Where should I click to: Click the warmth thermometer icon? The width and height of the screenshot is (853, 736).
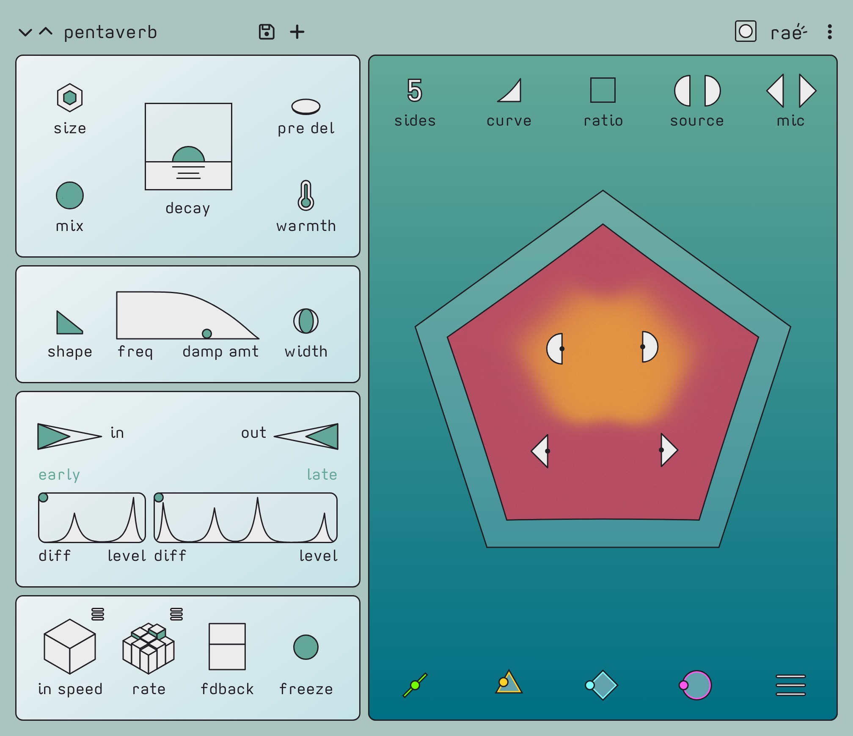306,195
